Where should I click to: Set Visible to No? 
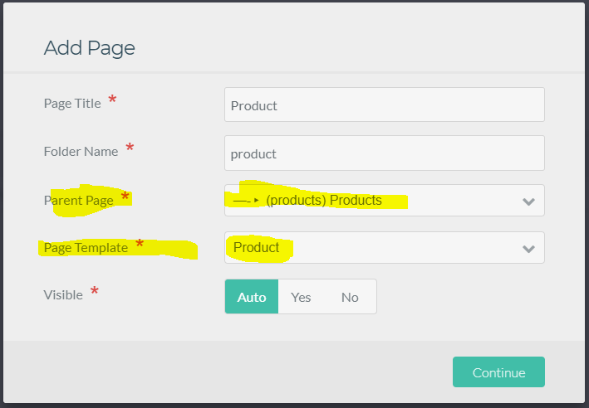[350, 297]
